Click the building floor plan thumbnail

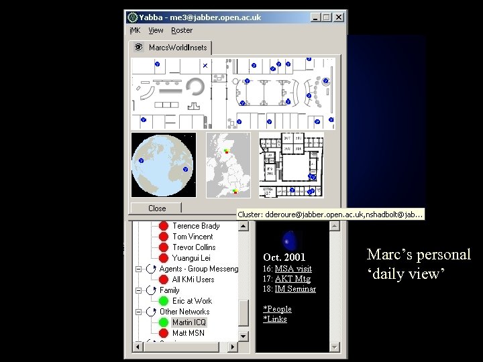point(291,165)
